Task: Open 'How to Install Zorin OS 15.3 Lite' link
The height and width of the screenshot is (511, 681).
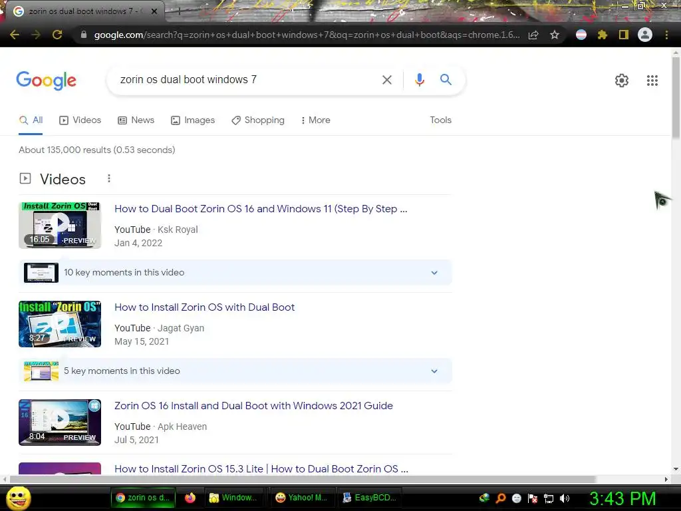Action: pos(261,469)
